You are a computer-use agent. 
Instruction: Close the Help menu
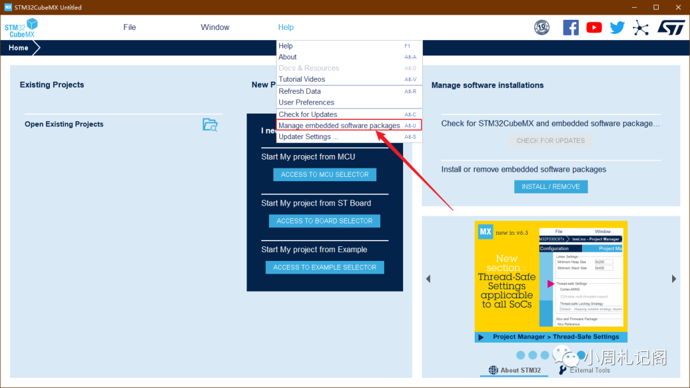(286, 27)
